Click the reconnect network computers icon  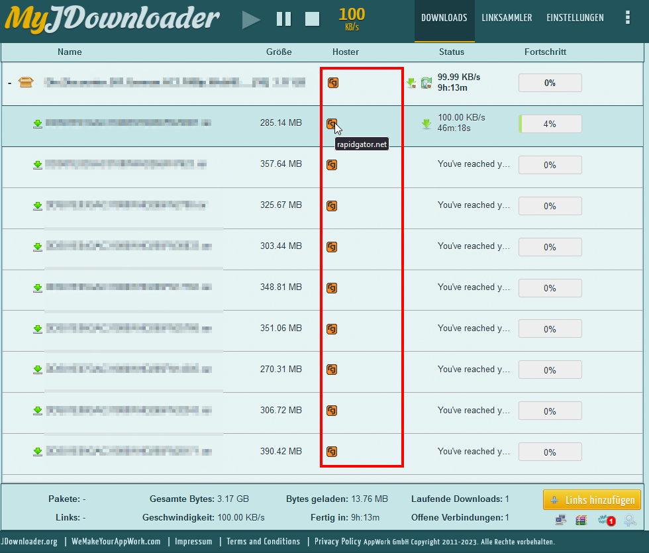coord(560,521)
